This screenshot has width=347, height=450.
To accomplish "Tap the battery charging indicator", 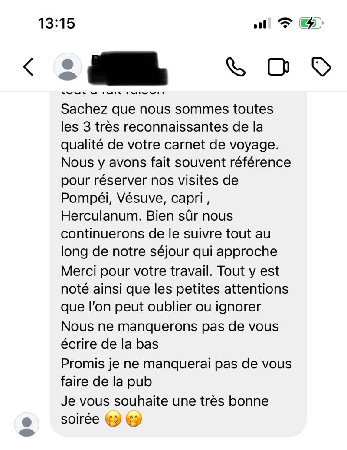I will 311,23.
